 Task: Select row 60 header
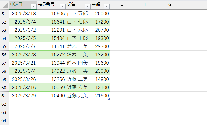click(x=4, y=87)
